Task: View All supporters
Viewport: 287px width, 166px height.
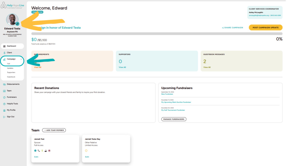Action: point(122,67)
